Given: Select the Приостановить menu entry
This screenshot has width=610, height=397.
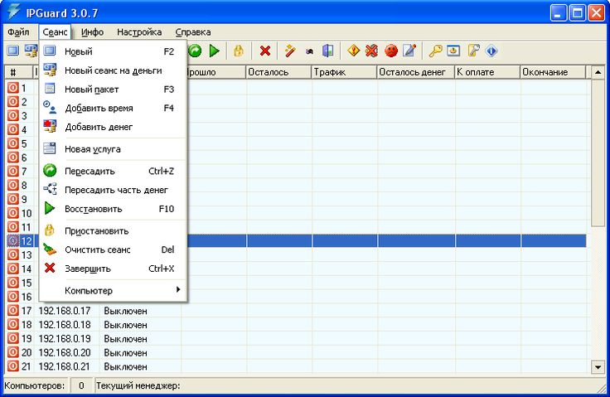Looking at the screenshot, I should 113,230.
